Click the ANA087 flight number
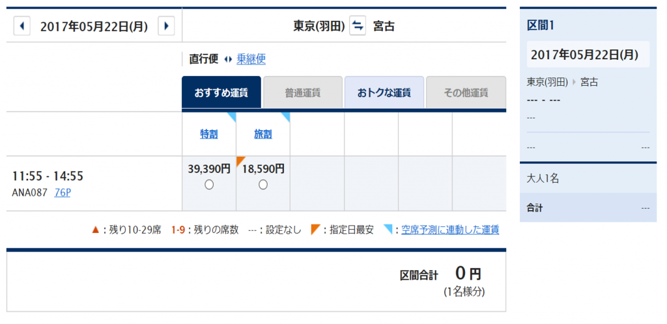 pyautogui.click(x=30, y=193)
